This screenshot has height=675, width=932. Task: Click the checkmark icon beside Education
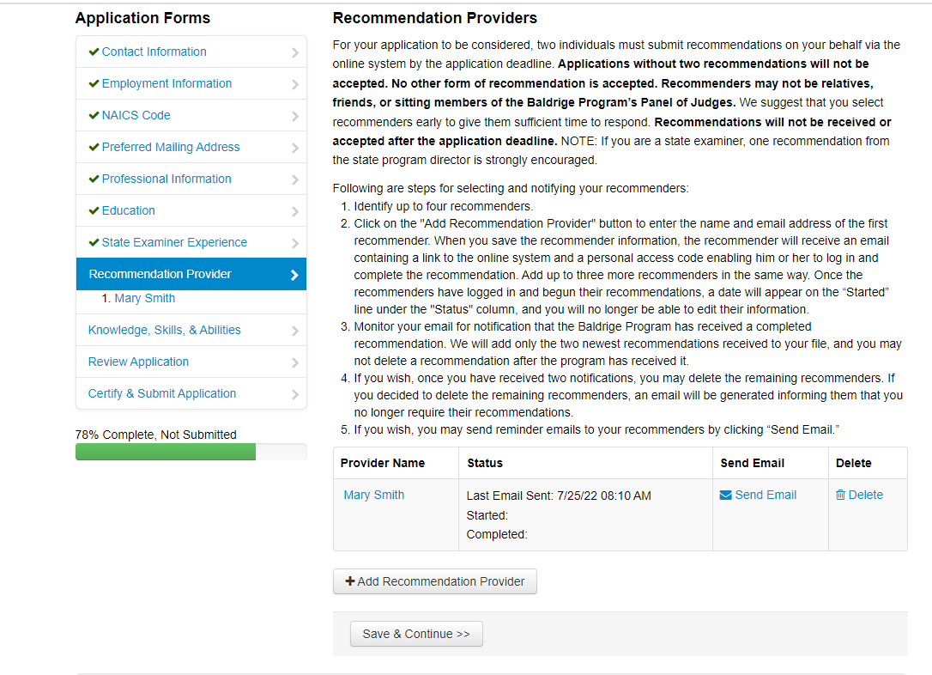94,210
